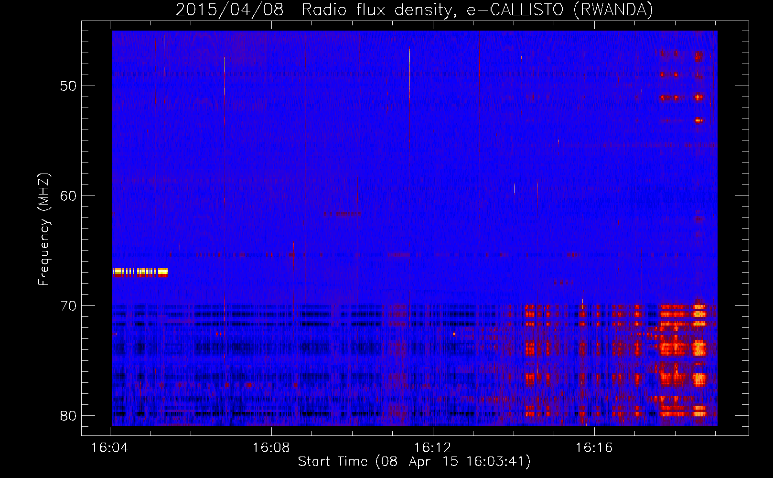Click the '70' frequency tick label
This screenshot has height=478, width=773.
point(68,306)
